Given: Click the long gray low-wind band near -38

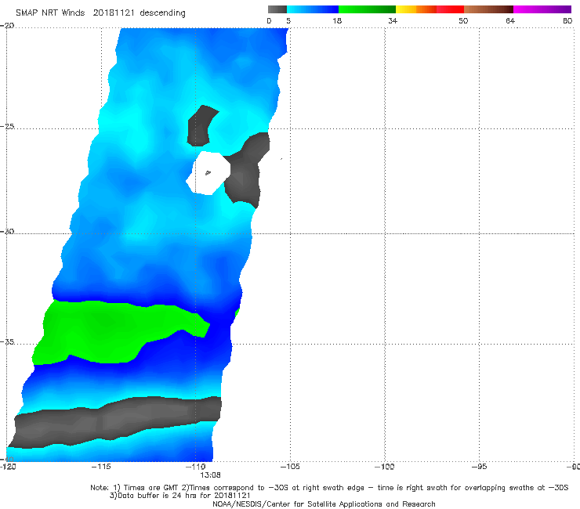Looking at the screenshot, I should 114,421.
